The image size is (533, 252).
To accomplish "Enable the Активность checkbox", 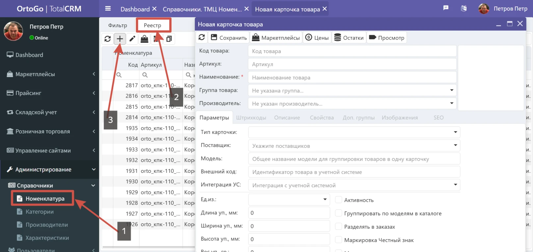I will point(338,200).
